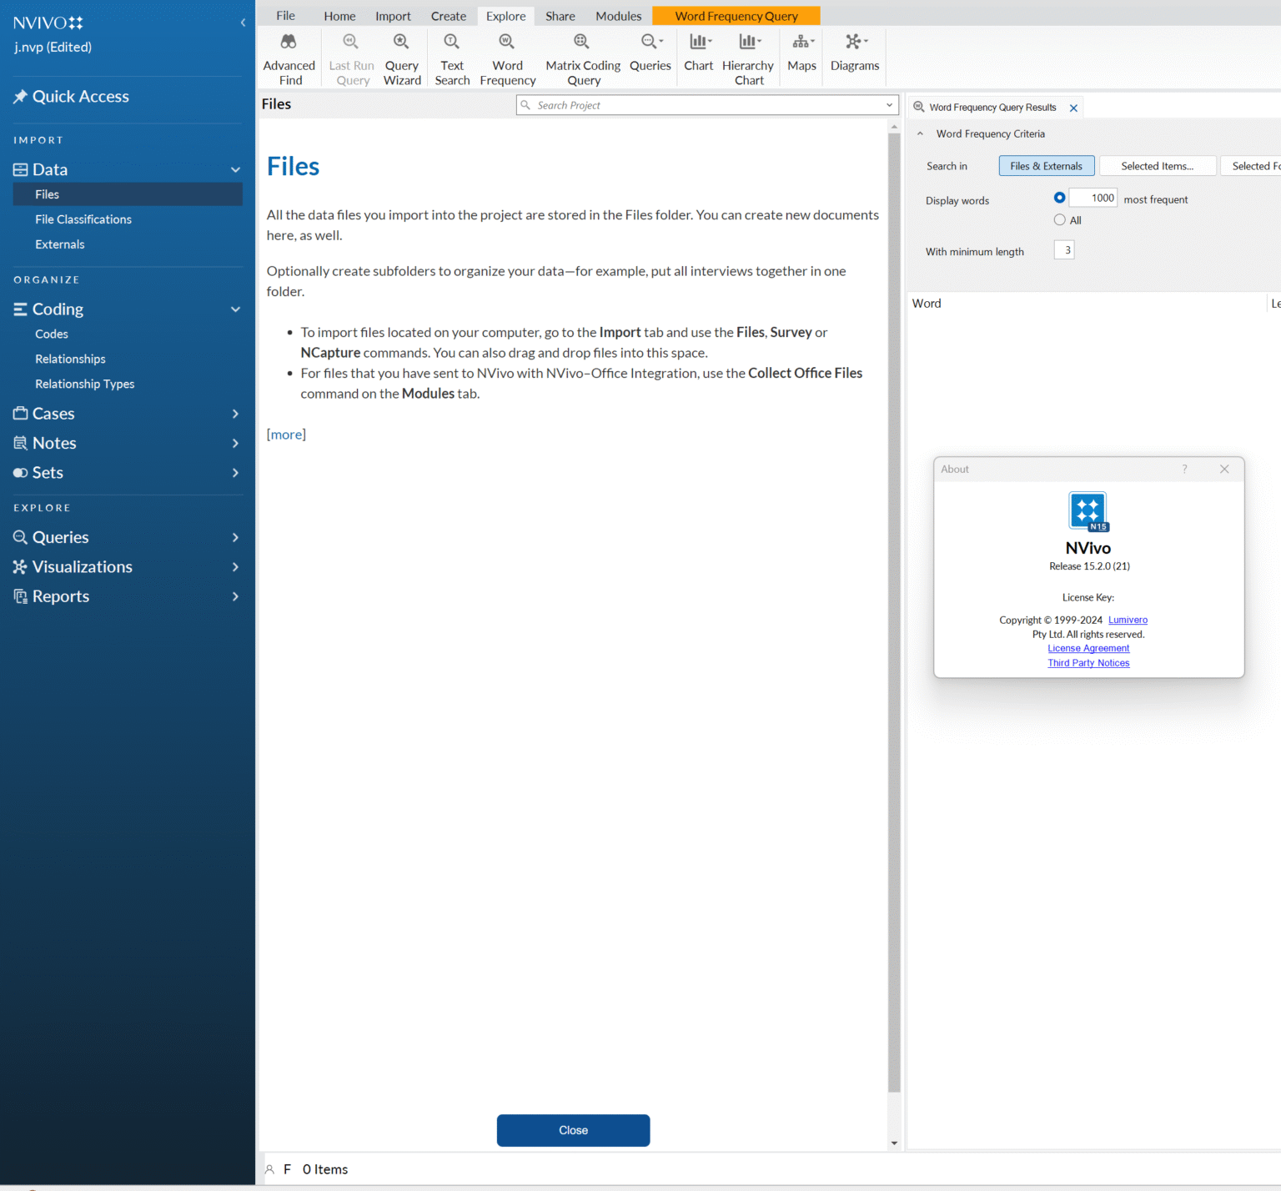Screen dimensions: 1281x1191
Task: Open the License Agreement link
Action: 1088,648
